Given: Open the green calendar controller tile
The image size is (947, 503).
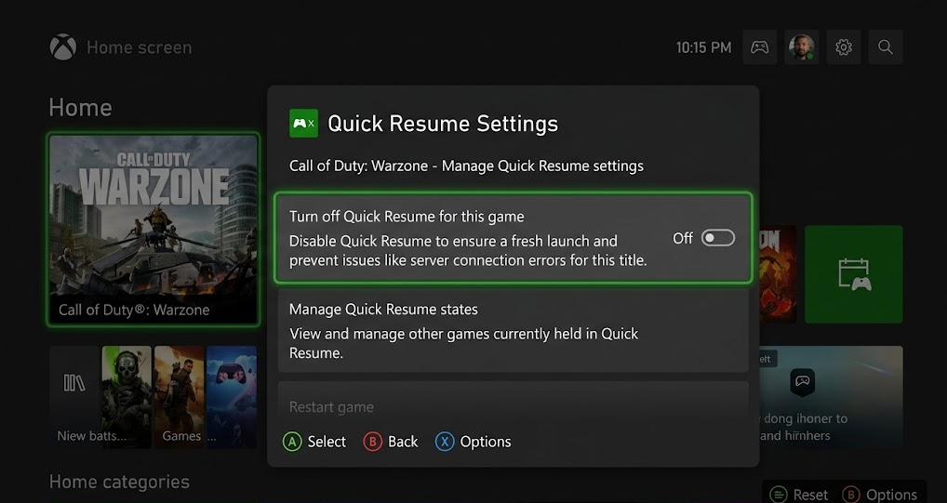Looking at the screenshot, I should (854, 274).
